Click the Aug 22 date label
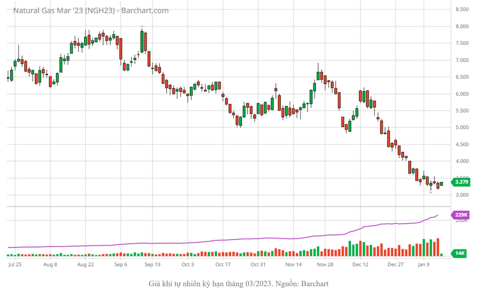The height and width of the screenshot is (292, 491). tap(85, 264)
